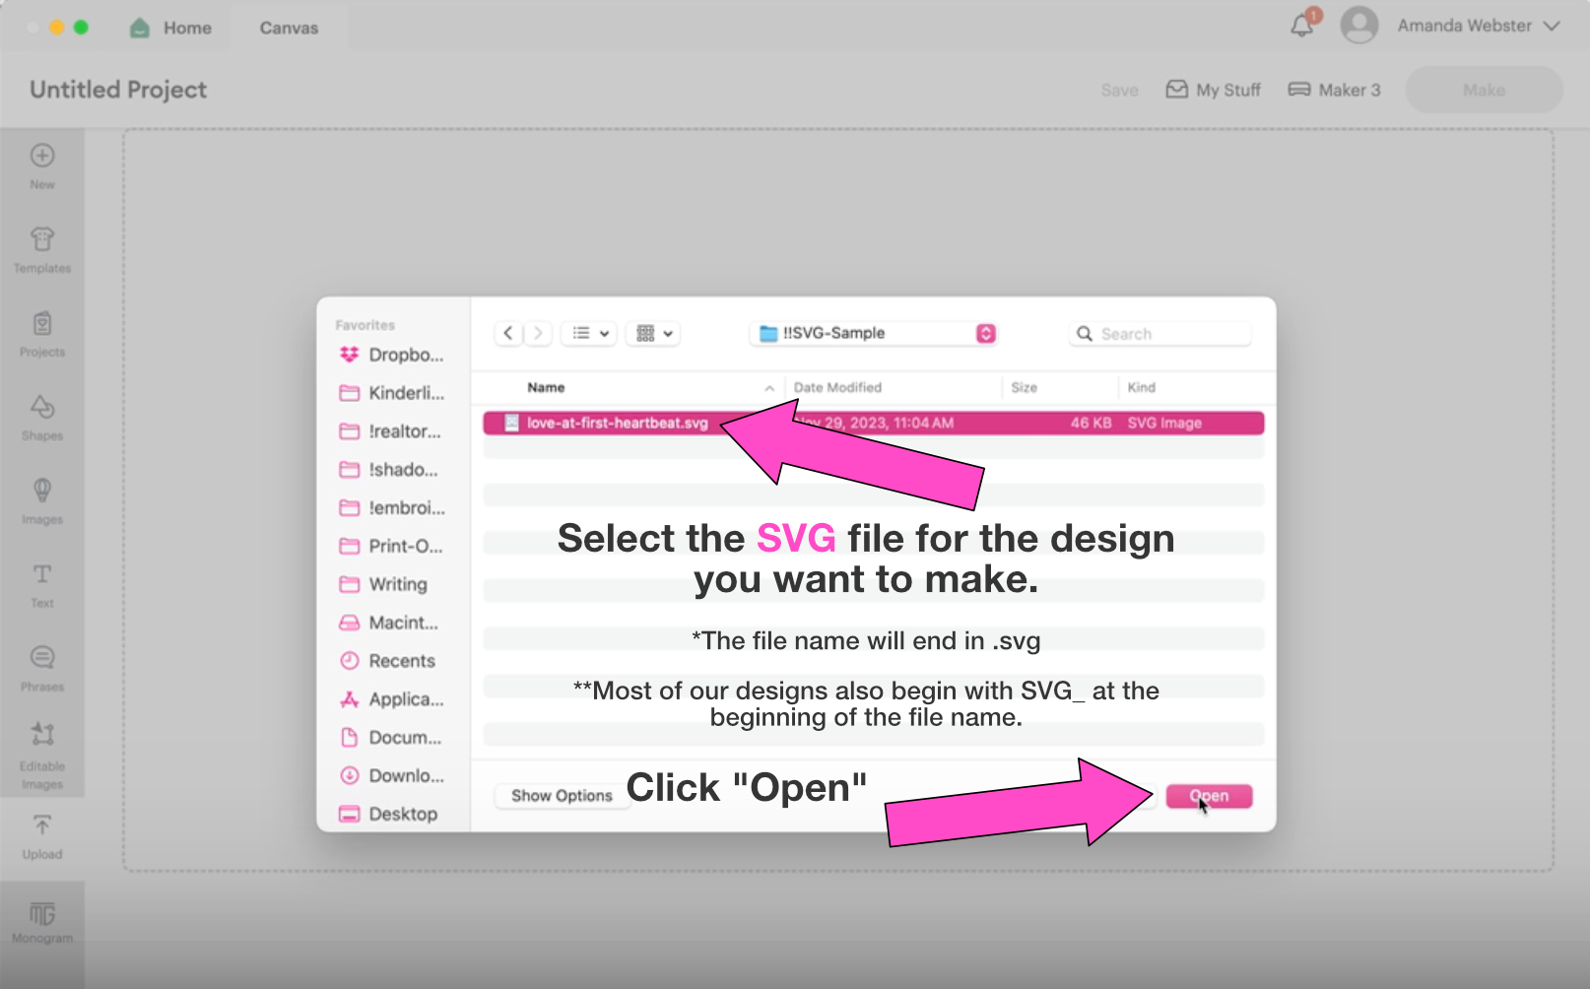Open the Templates panel
The height and width of the screenshot is (989, 1590).
pos(42,249)
